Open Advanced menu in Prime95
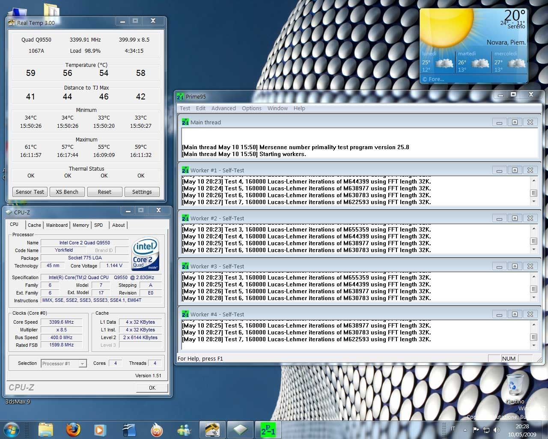548x439 pixels. point(223,108)
